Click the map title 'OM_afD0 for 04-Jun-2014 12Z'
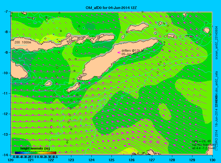The image size is (221, 163). (x=111, y=8)
